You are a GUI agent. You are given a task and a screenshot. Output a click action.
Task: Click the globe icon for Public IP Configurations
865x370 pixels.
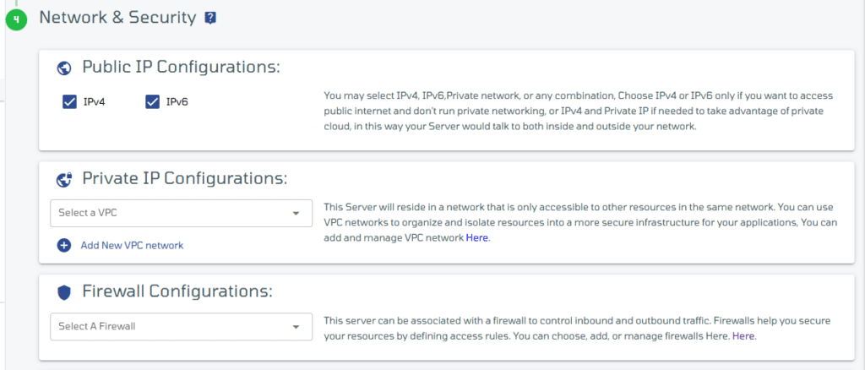64,68
